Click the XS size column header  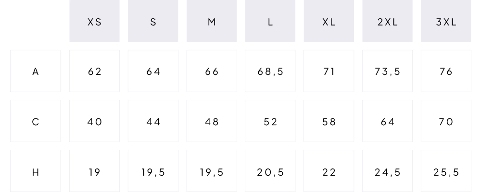[x=94, y=22]
